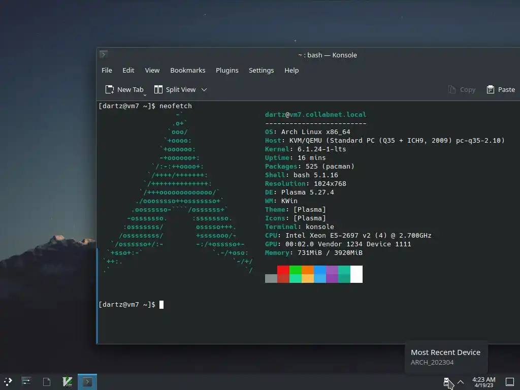Click the 'neofetch' command text

tap(175, 106)
